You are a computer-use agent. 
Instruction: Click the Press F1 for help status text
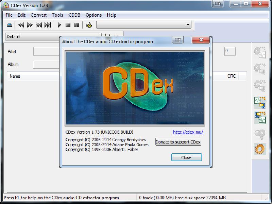pos(62,198)
